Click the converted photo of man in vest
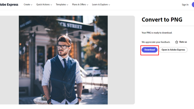This screenshot has width=194, height=109. click(x=63, y=60)
